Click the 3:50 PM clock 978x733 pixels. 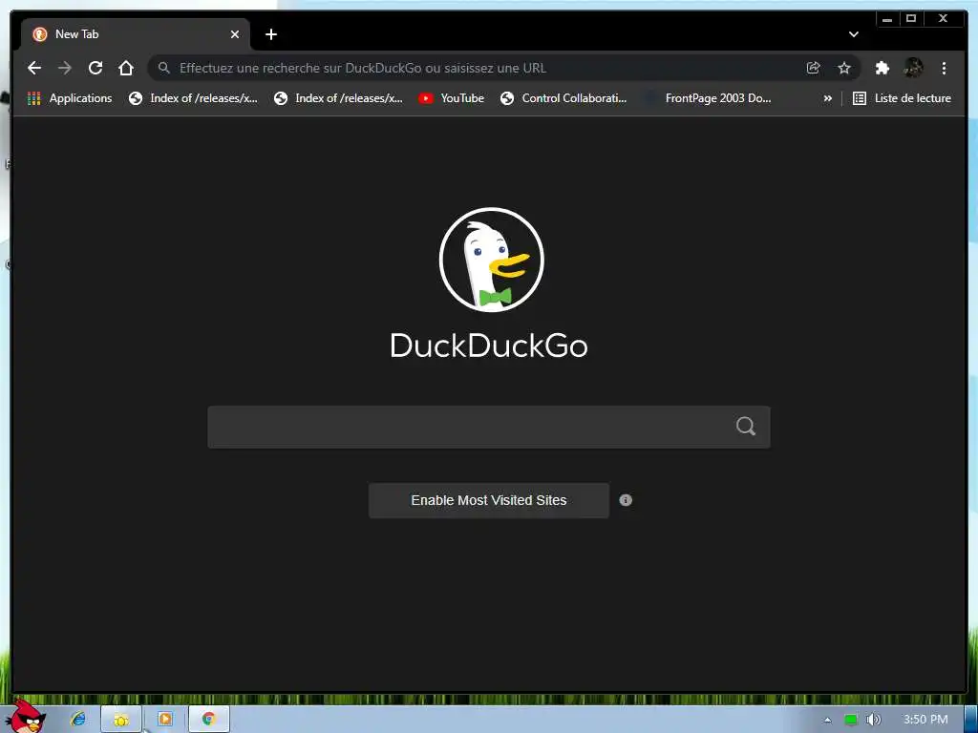point(925,720)
